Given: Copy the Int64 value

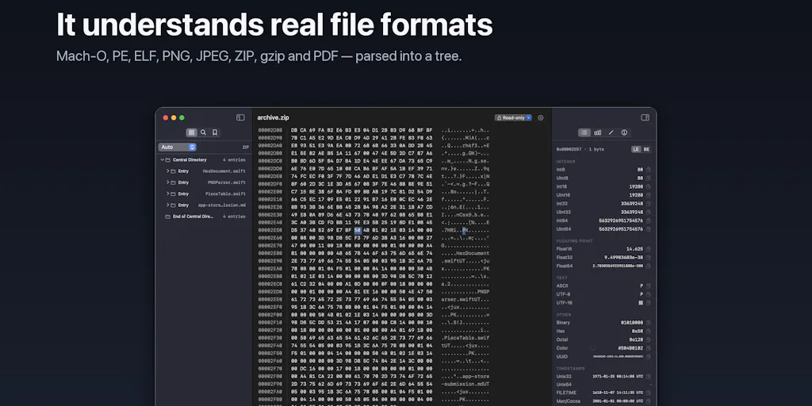Looking at the screenshot, I should (x=649, y=220).
